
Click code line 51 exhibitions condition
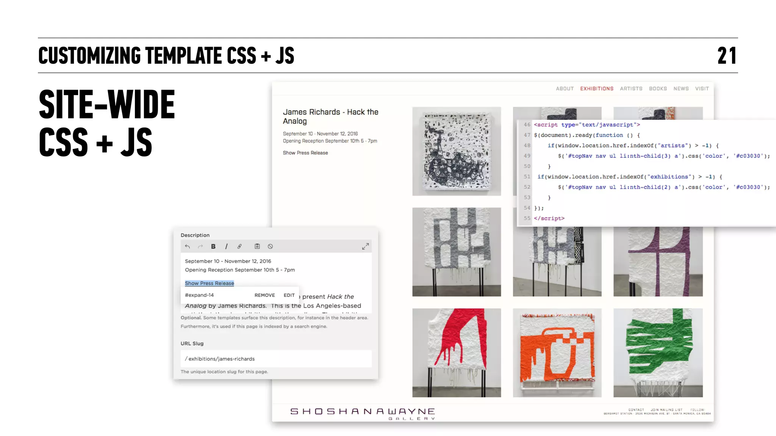click(x=630, y=177)
